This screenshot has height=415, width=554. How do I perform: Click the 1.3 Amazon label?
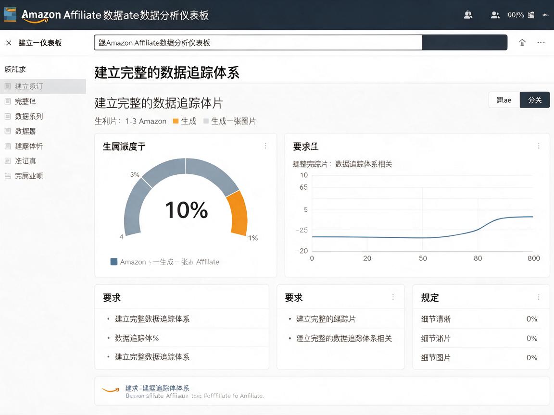click(x=146, y=121)
